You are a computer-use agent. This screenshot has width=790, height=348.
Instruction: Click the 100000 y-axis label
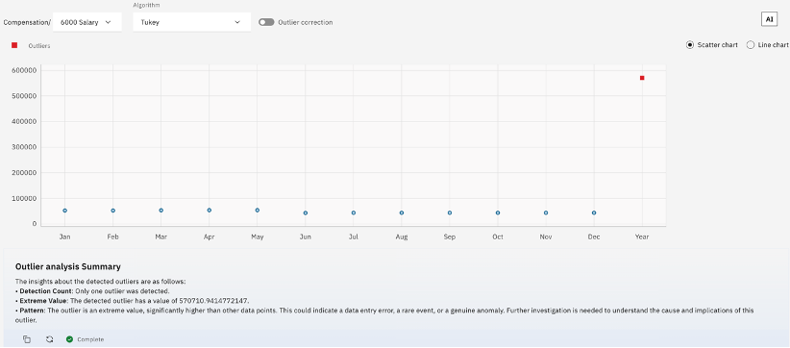[23, 198]
